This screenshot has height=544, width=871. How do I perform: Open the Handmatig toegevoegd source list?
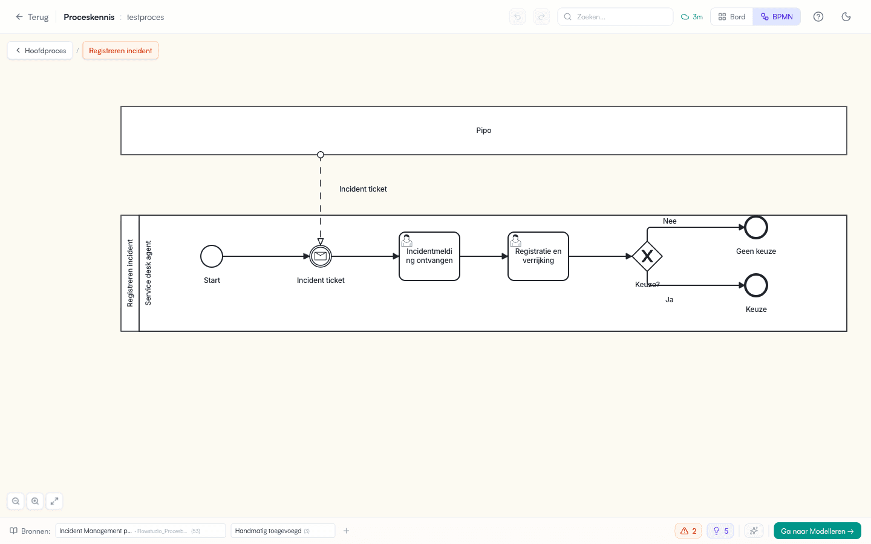pos(282,531)
